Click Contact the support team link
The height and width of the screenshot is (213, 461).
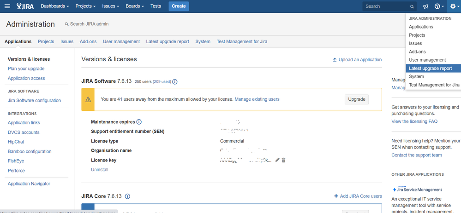coord(417,155)
